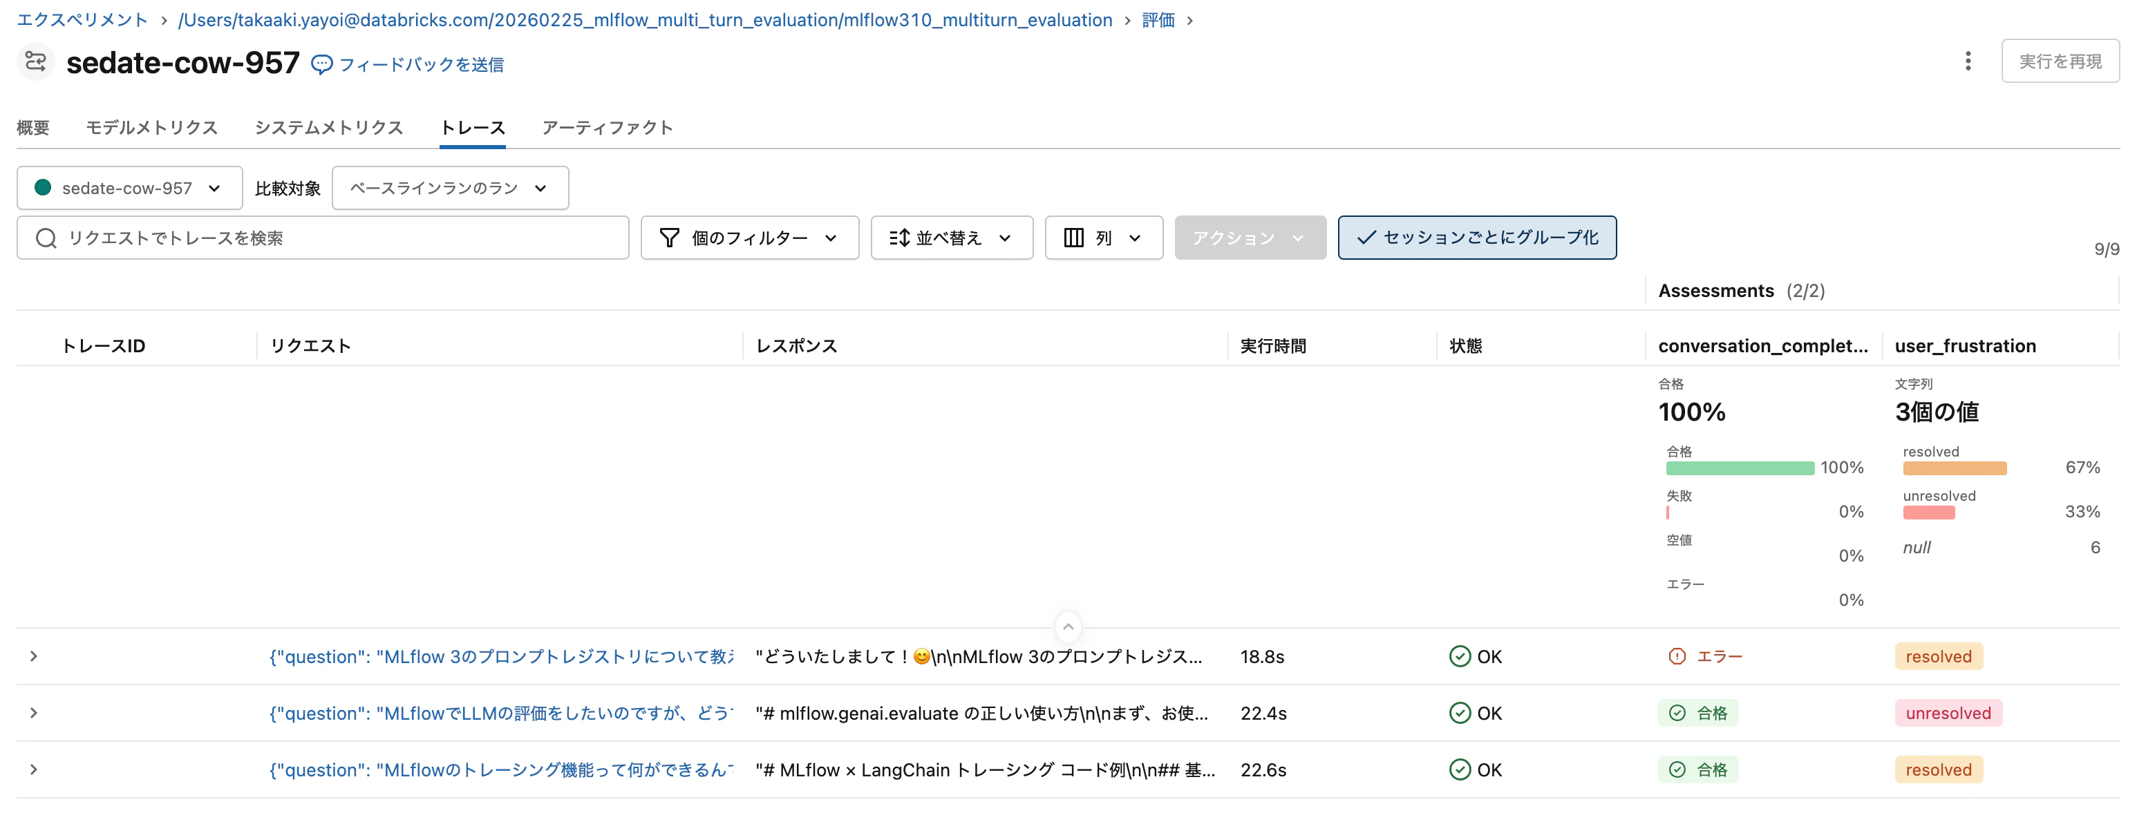Click the エラー icon in conversation_completeness column
This screenshot has height=833, width=2137.
click(x=1677, y=655)
